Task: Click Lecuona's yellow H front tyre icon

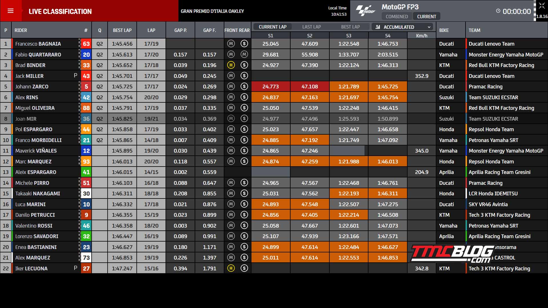Action: (231, 268)
